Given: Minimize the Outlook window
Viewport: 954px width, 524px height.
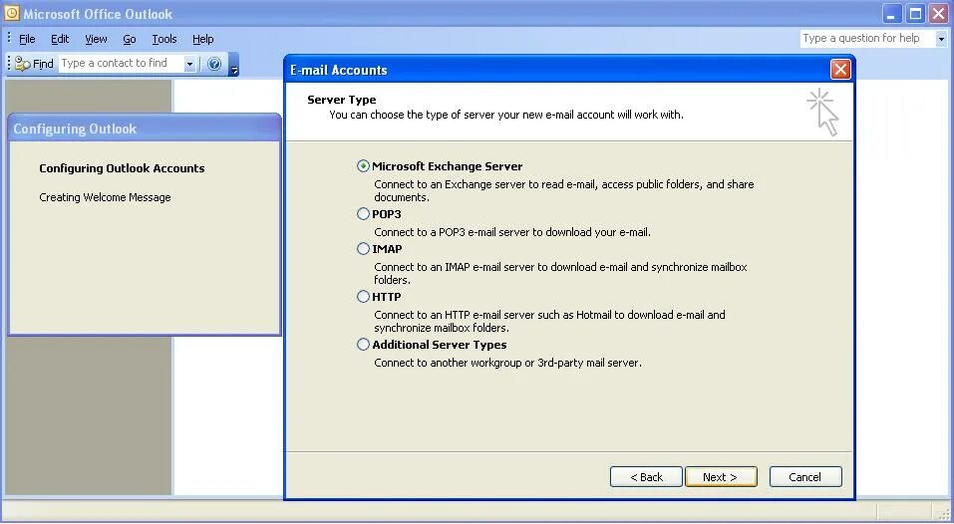Looking at the screenshot, I should (892, 13).
